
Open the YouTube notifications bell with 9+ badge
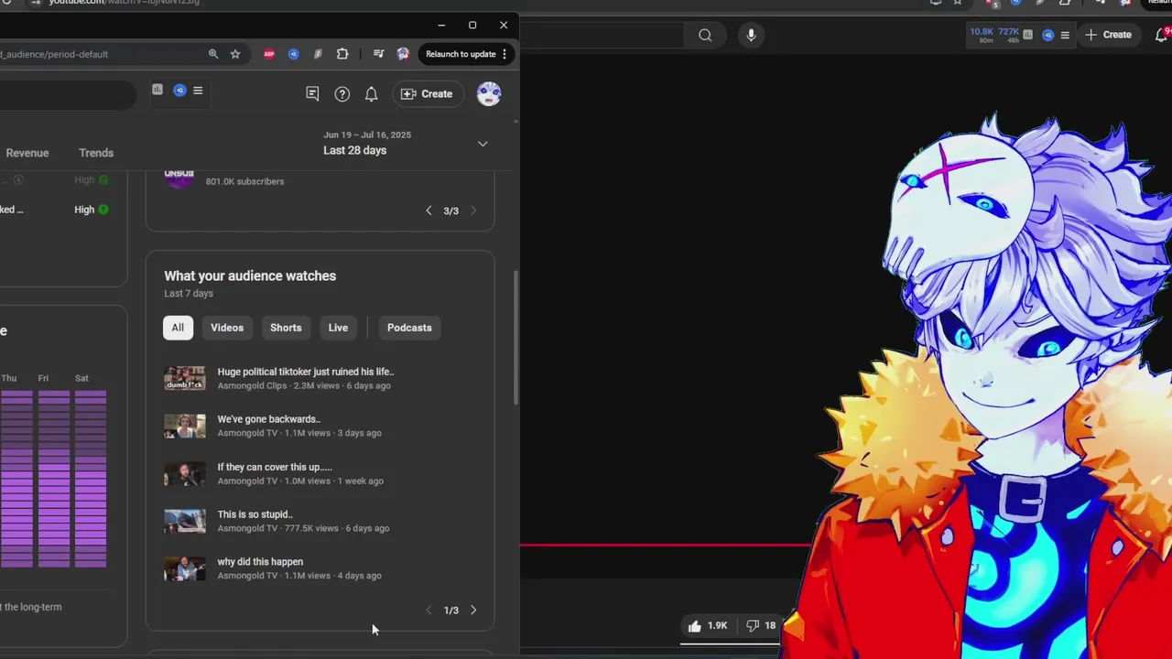1163,35
